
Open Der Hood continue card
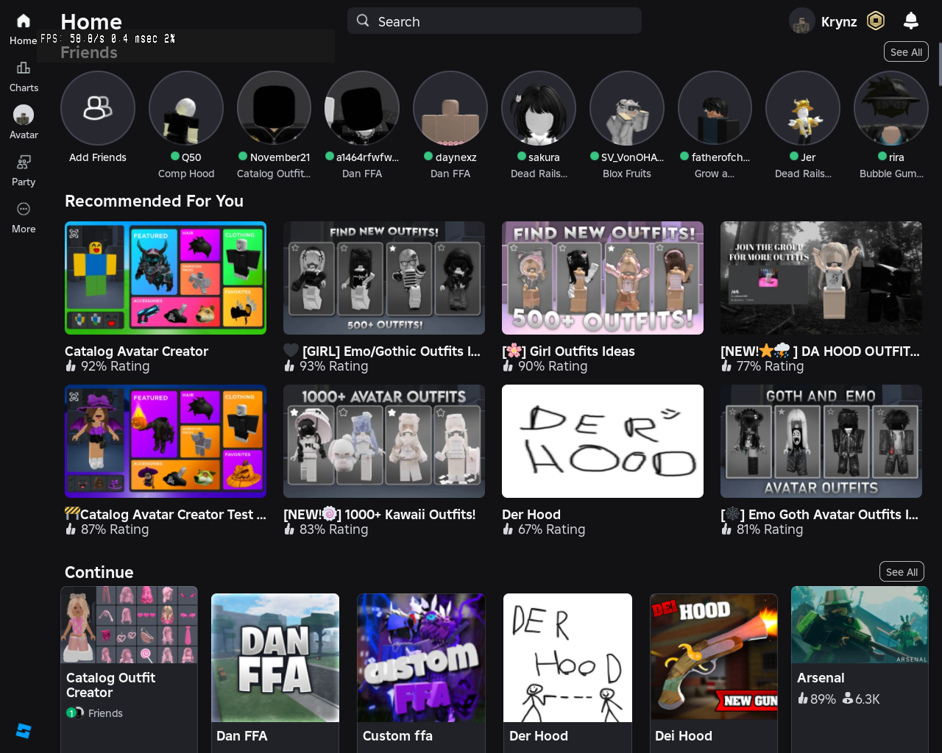pyautogui.click(x=567, y=673)
